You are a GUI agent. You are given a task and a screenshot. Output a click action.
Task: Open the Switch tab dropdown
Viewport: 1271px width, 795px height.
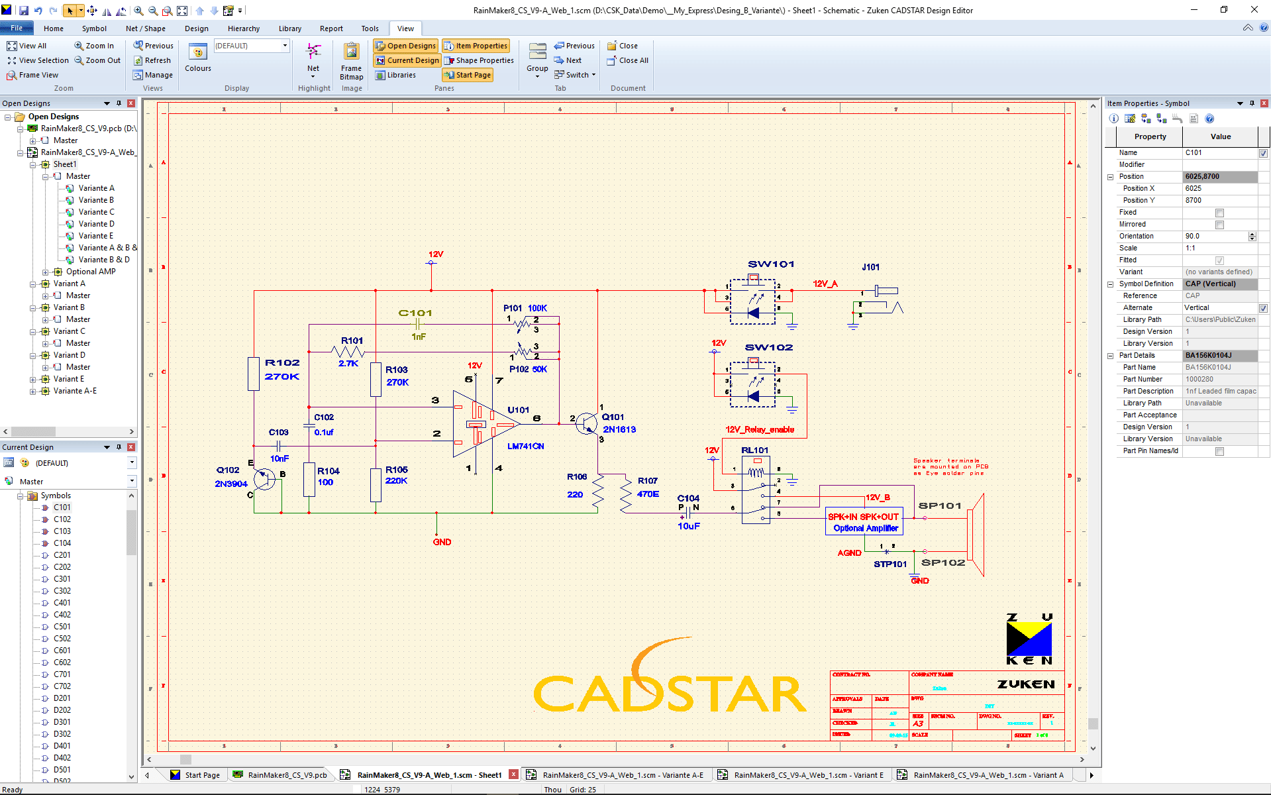(575, 75)
